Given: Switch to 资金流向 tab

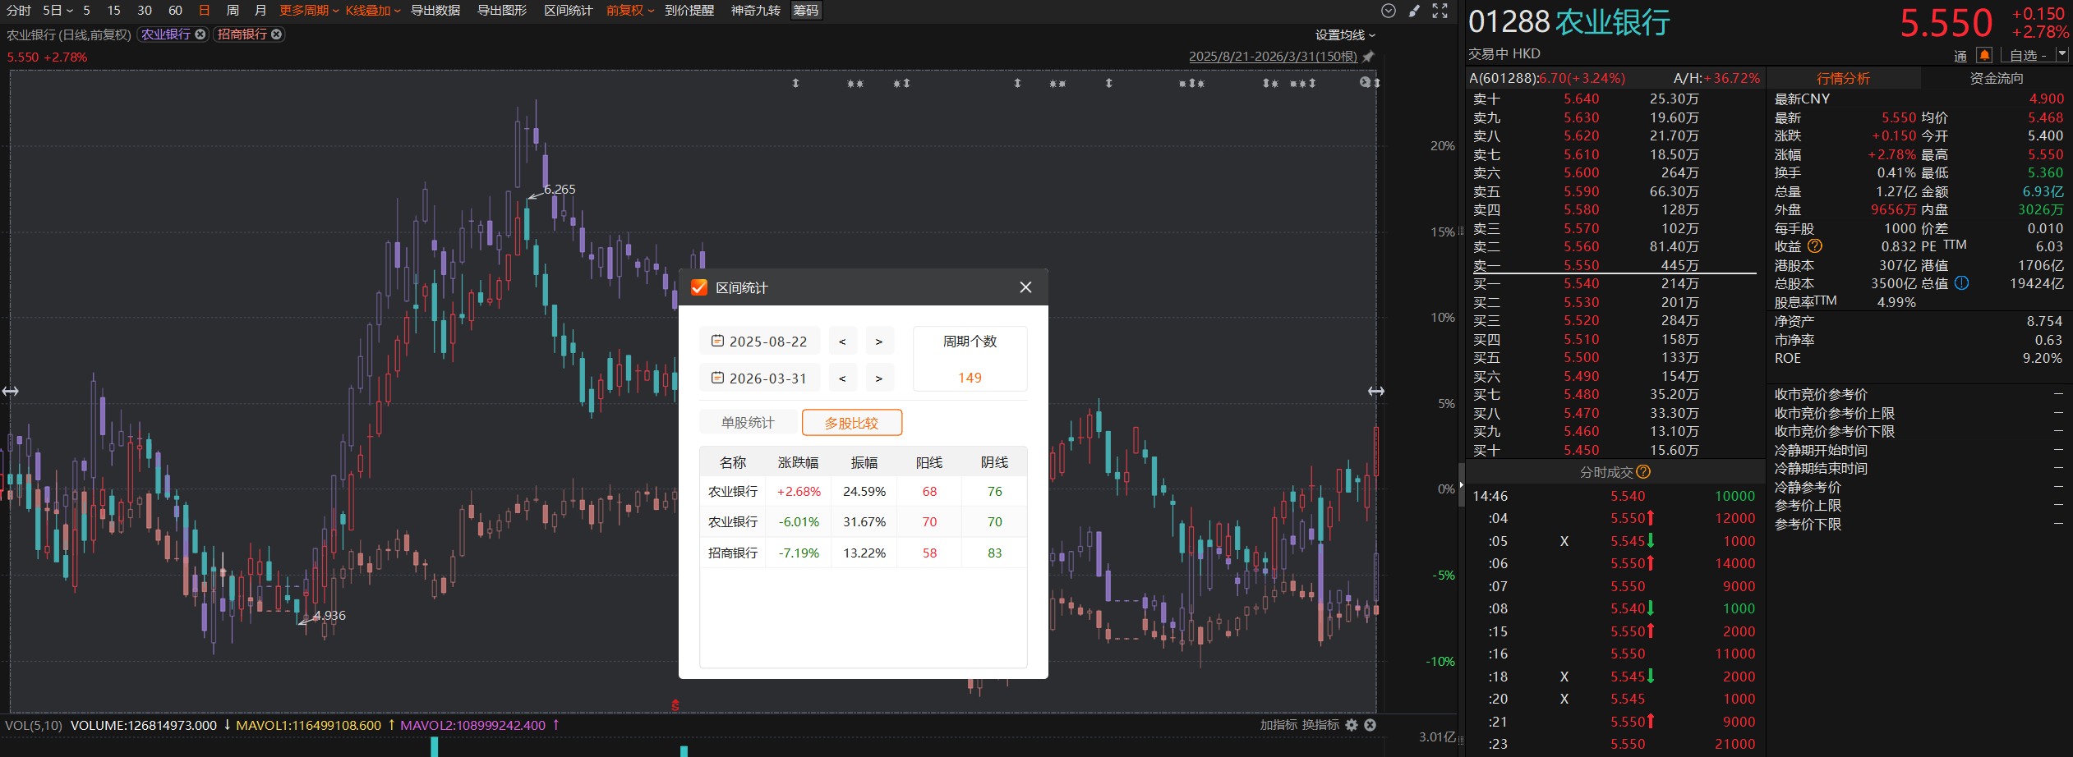Looking at the screenshot, I should (x=1996, y=78).
